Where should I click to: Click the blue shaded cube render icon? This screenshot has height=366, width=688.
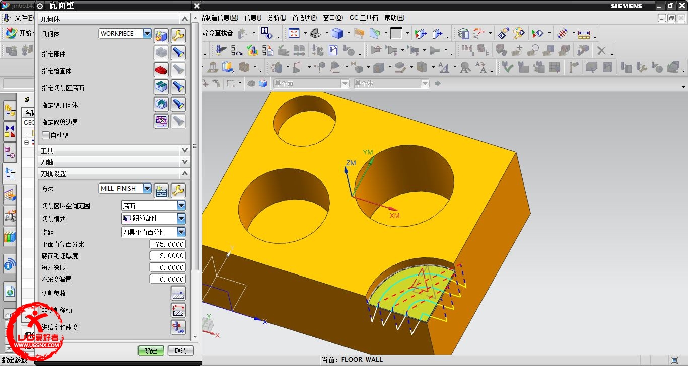point(337,33)
